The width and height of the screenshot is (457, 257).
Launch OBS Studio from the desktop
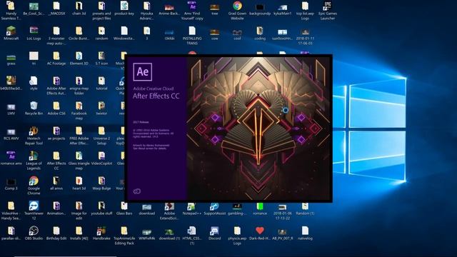point(34,233)
